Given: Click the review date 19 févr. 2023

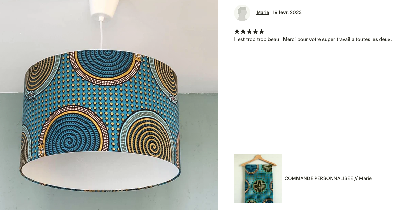Looking at the screenshot, I should tap(287, 12).
